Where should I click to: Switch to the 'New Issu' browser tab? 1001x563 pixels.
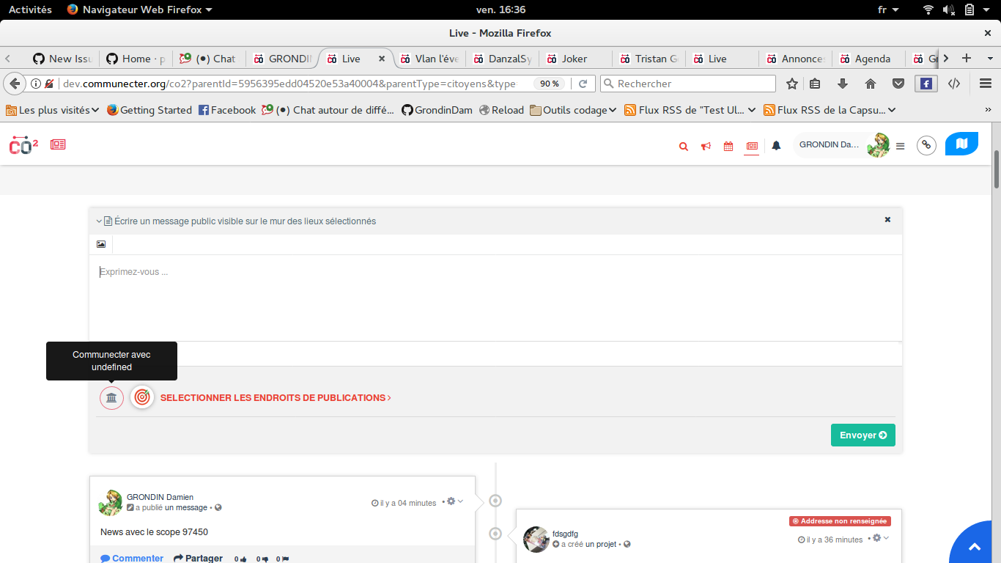click(62, 59)
